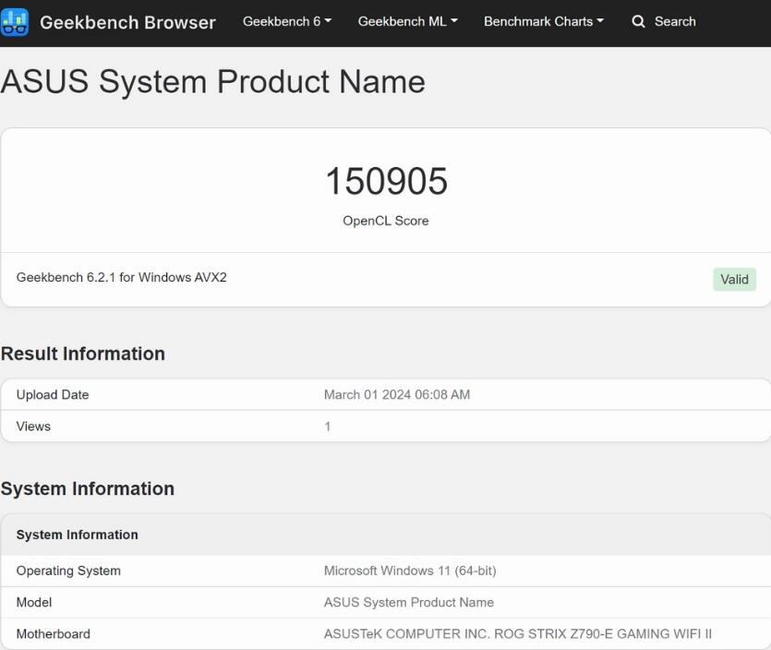Click the Views count value 1

click(x=328, y=427)
